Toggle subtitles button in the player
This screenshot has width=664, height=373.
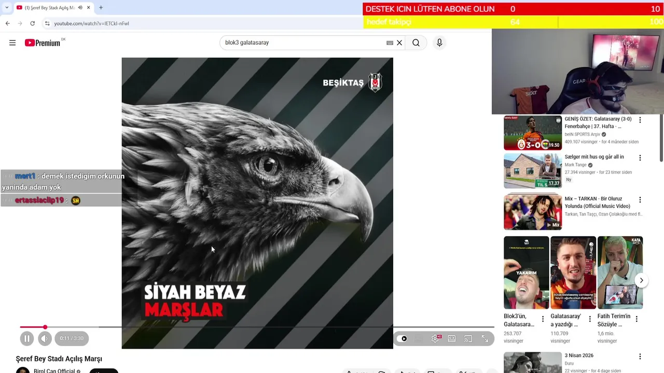[x=419, y=339]
